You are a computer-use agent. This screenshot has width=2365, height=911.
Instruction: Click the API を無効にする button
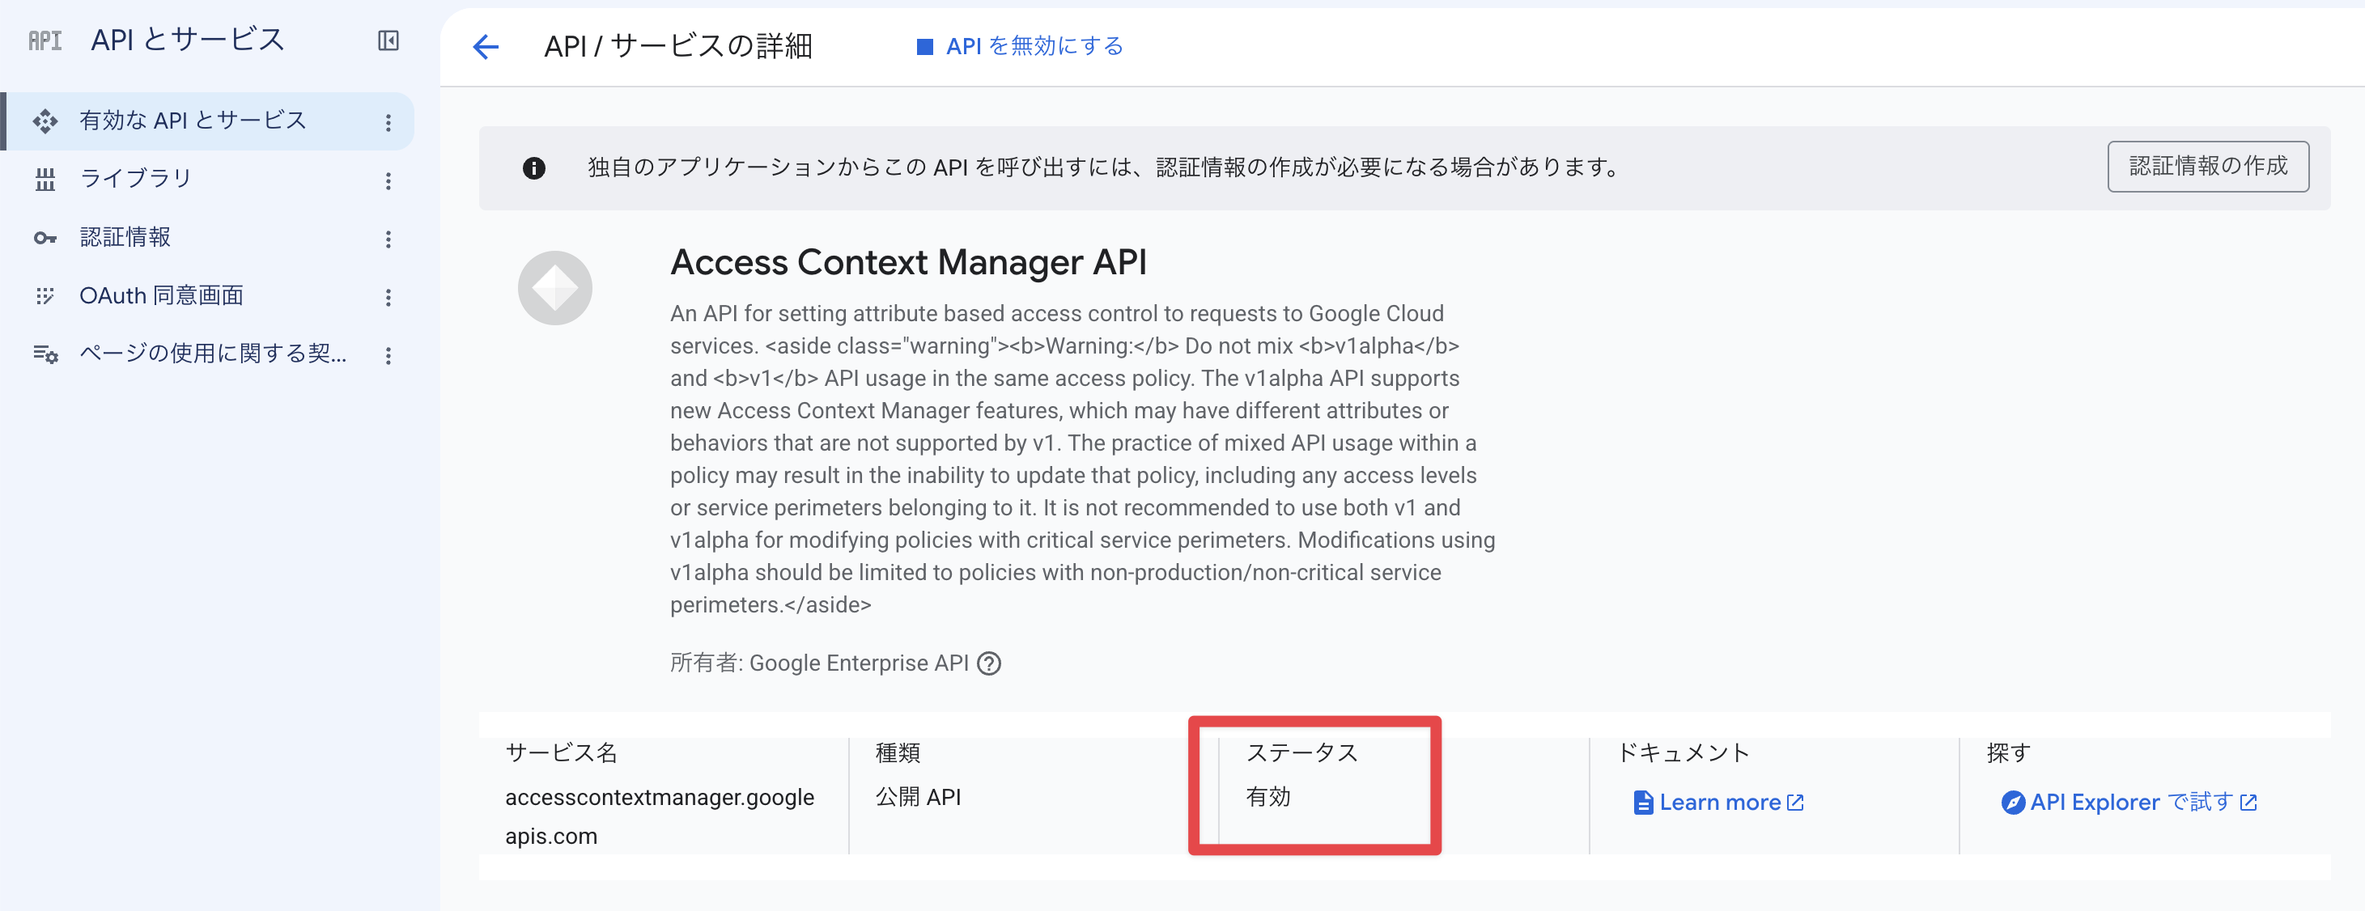pos(1020,46)
